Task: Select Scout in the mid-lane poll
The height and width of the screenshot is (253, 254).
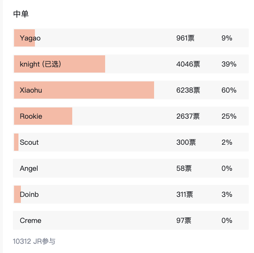Action: tap(29, 142)
